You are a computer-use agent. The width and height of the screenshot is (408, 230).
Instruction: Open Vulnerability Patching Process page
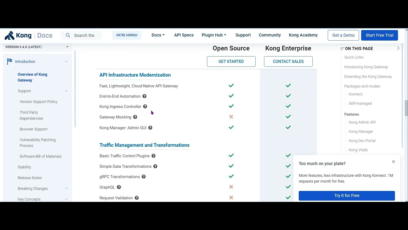point(38,143)
